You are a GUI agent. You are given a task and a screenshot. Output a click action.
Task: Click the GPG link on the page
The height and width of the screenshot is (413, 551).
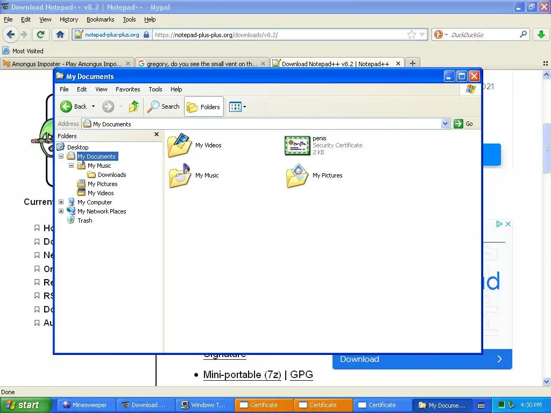(x=301, y=375)
